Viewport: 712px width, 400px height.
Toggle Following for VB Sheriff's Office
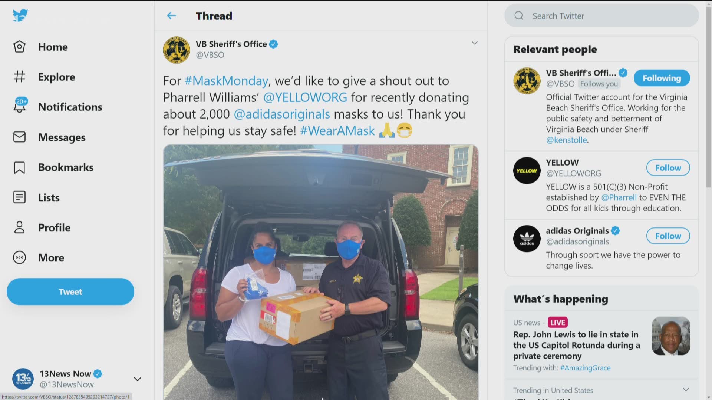pyautogui.click(x=662, y=78)
